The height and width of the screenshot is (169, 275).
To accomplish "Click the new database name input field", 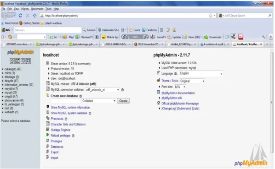I will 66,101.
